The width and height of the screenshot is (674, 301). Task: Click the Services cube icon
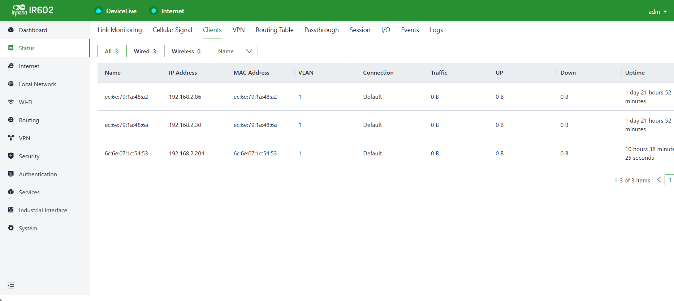tap(11, 192)
